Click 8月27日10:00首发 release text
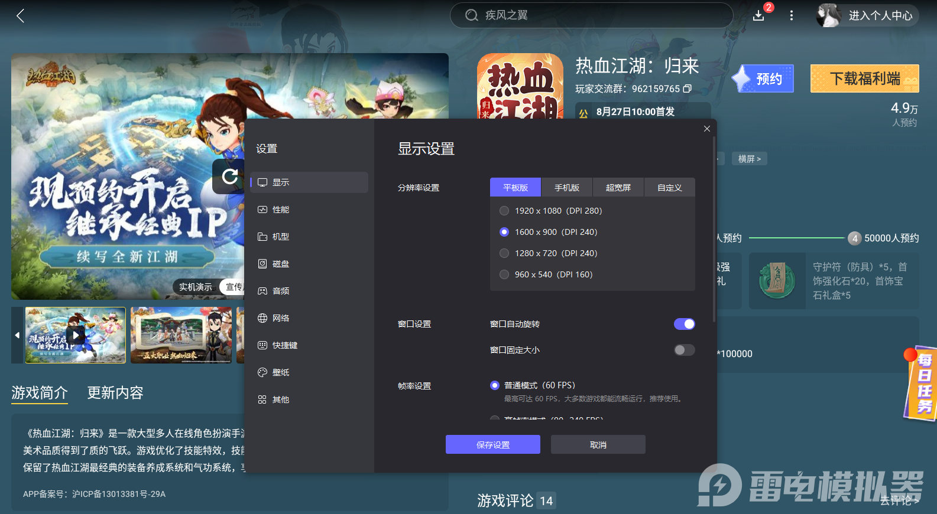Viewport: 937px width, 514px height. (636, 112)
